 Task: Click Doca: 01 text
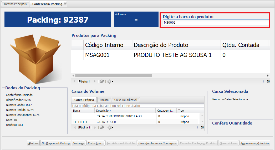pos(12,120)
